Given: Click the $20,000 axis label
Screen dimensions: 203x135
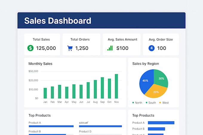Looking at the screenshot, I should pos(33,80).
